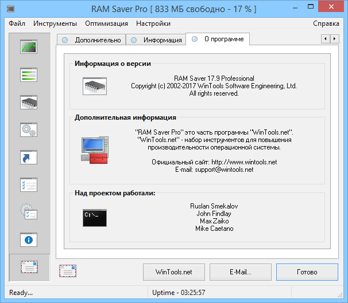Click the Готово button

(x=307, y=272)
